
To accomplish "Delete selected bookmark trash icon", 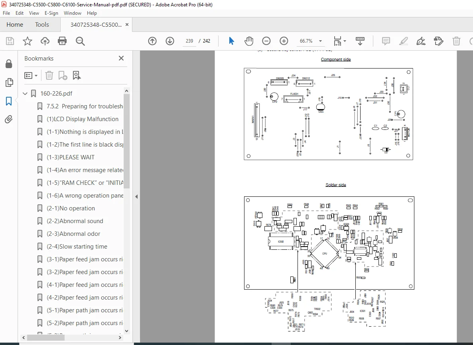I will pyautogui.click(x=49, y=75).
